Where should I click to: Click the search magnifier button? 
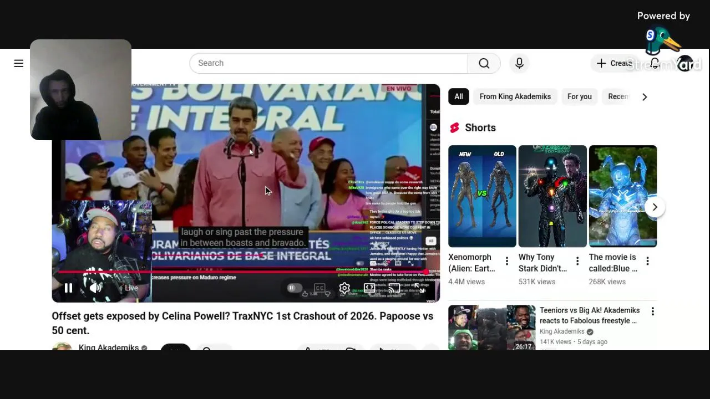tap(484, 63)
